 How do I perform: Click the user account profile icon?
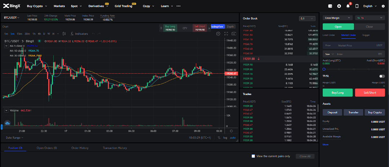339,6
